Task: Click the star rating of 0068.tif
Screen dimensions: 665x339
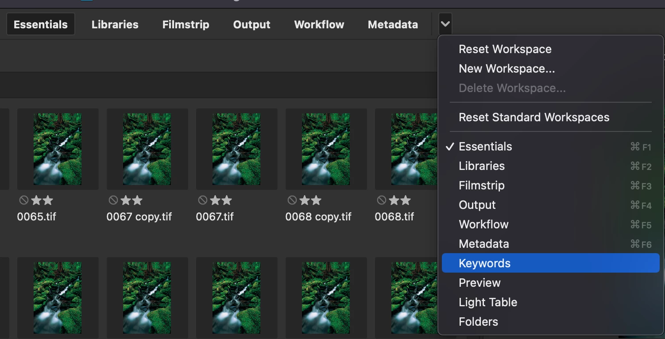Action: [400, 200]
